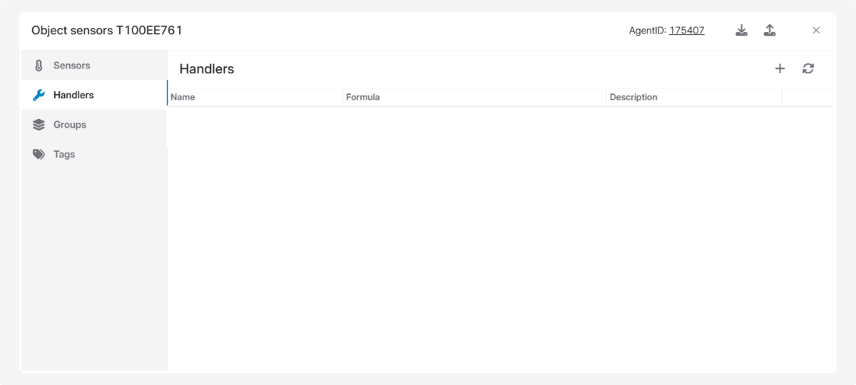Screen dimensions: 856x385
Task: Go to the Tags section
Action: click(64, 154)
